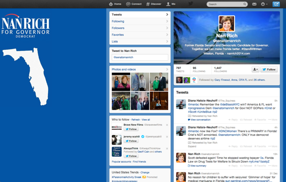This screenshot has width=286, height=182.
Task: Dismiss AlwaysThink suggestion
Action: click(x=167, y=149)
